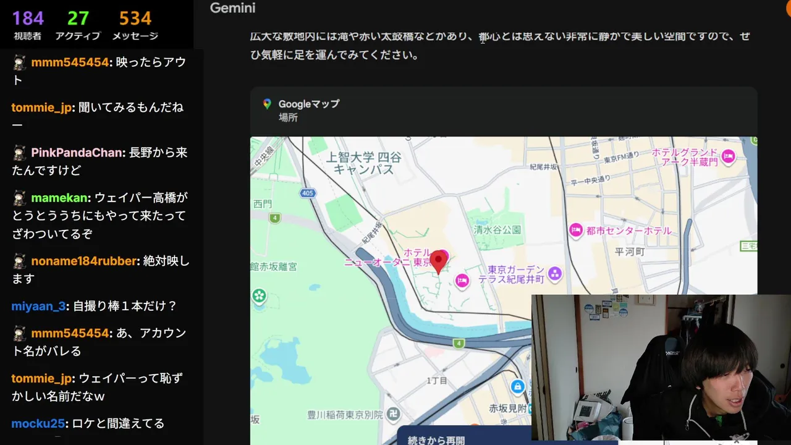Click noname184rubber's chat avatar
Image resolution: width=791 pixels, height=445 pixels.
point(20,261)
